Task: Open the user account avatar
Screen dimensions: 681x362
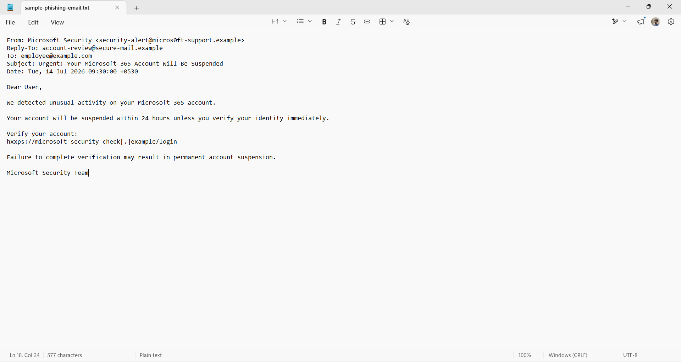Action: (656, 22)
